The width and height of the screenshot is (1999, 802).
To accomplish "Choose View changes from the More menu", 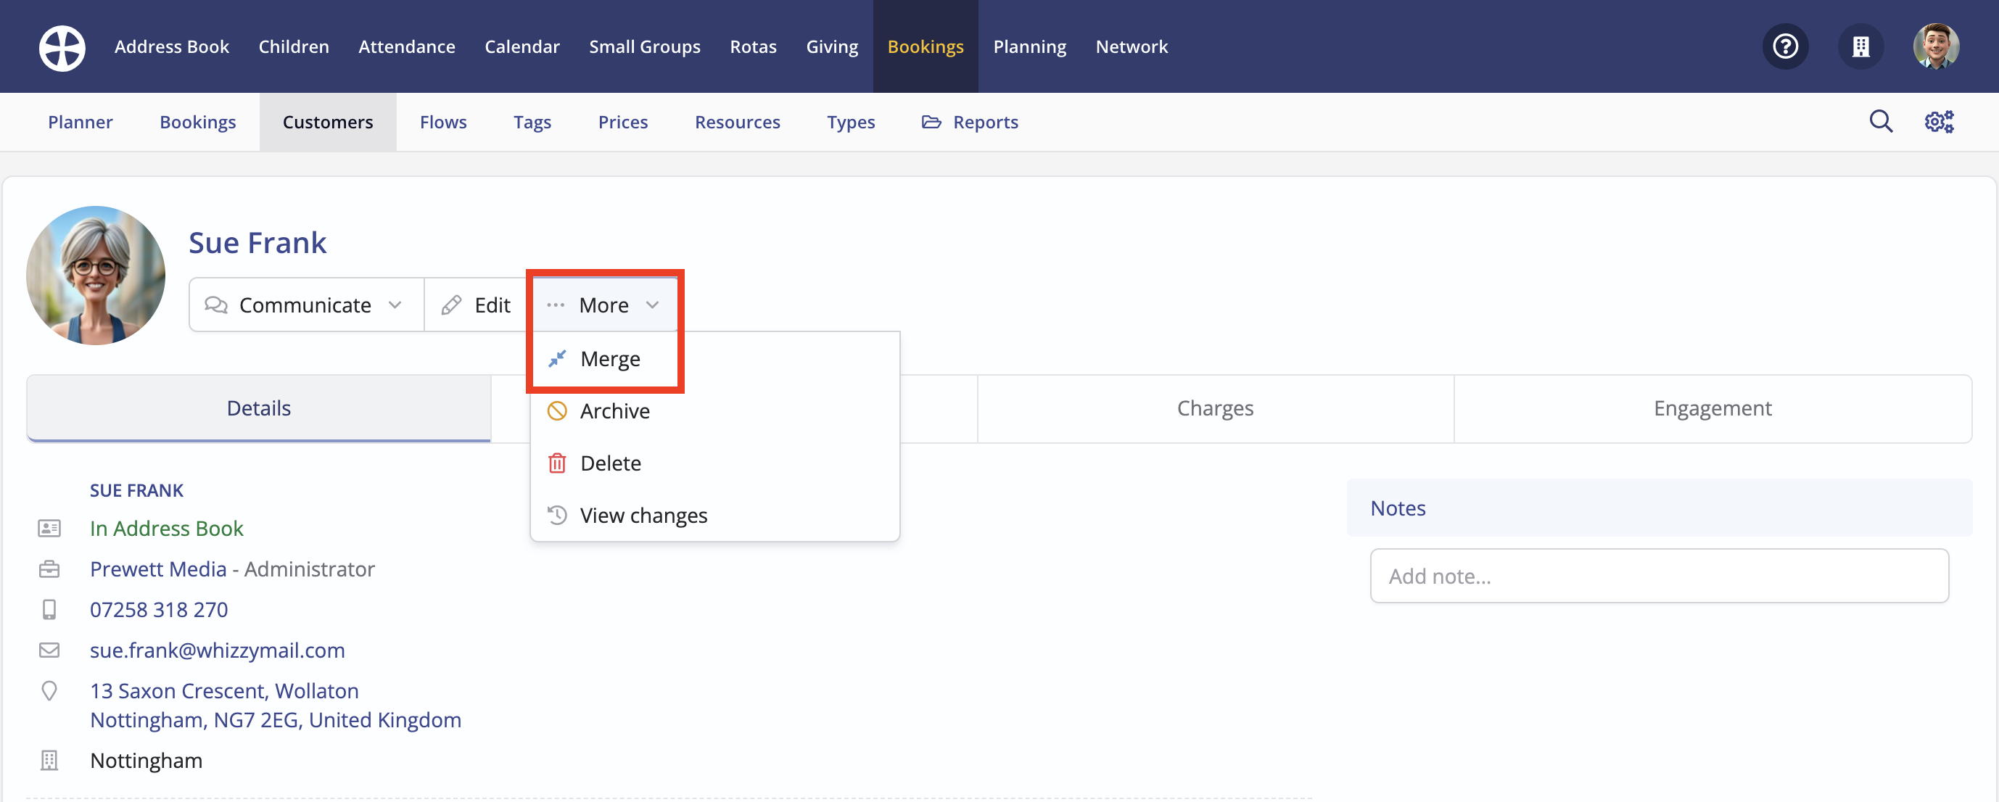I will pyautogui.click(x=714, y=515).
